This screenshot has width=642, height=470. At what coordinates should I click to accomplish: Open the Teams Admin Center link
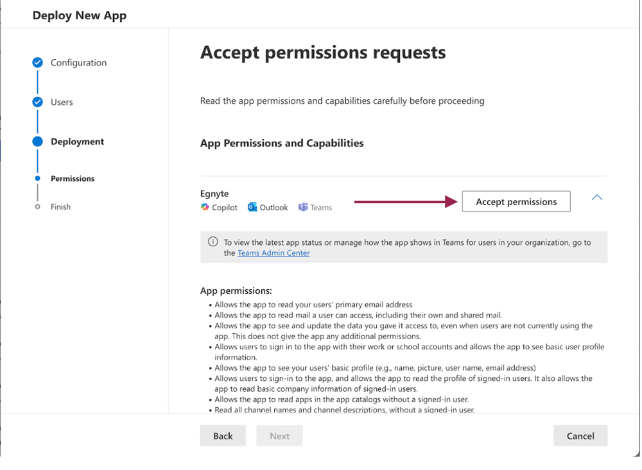273,253
